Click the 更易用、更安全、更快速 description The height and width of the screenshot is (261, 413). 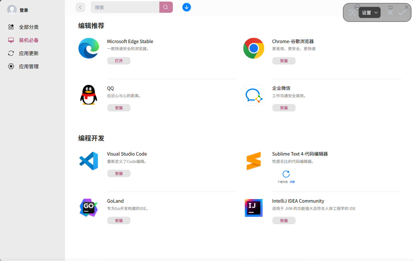[x=294, y=49]
